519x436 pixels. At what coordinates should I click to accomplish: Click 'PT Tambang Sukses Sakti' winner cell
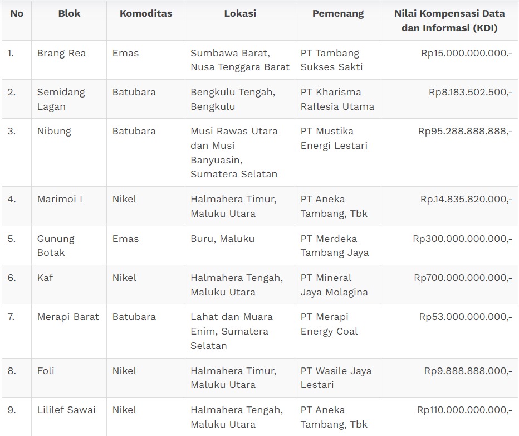click(x=331, y=60)
